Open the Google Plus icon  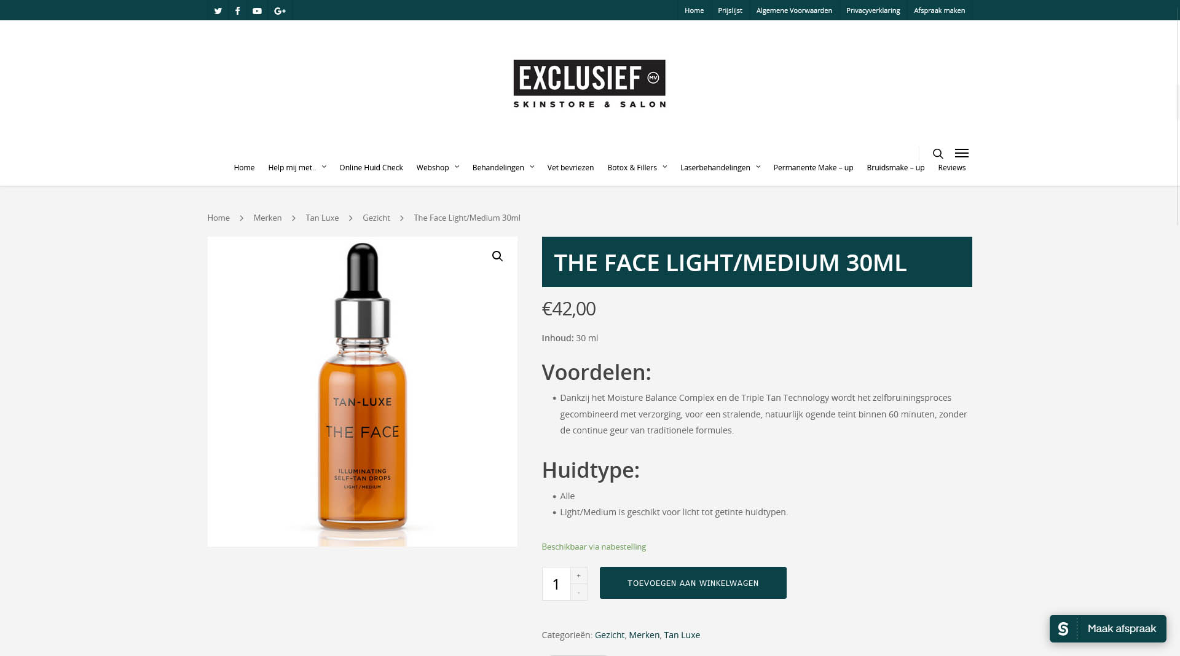pos(280,10)
